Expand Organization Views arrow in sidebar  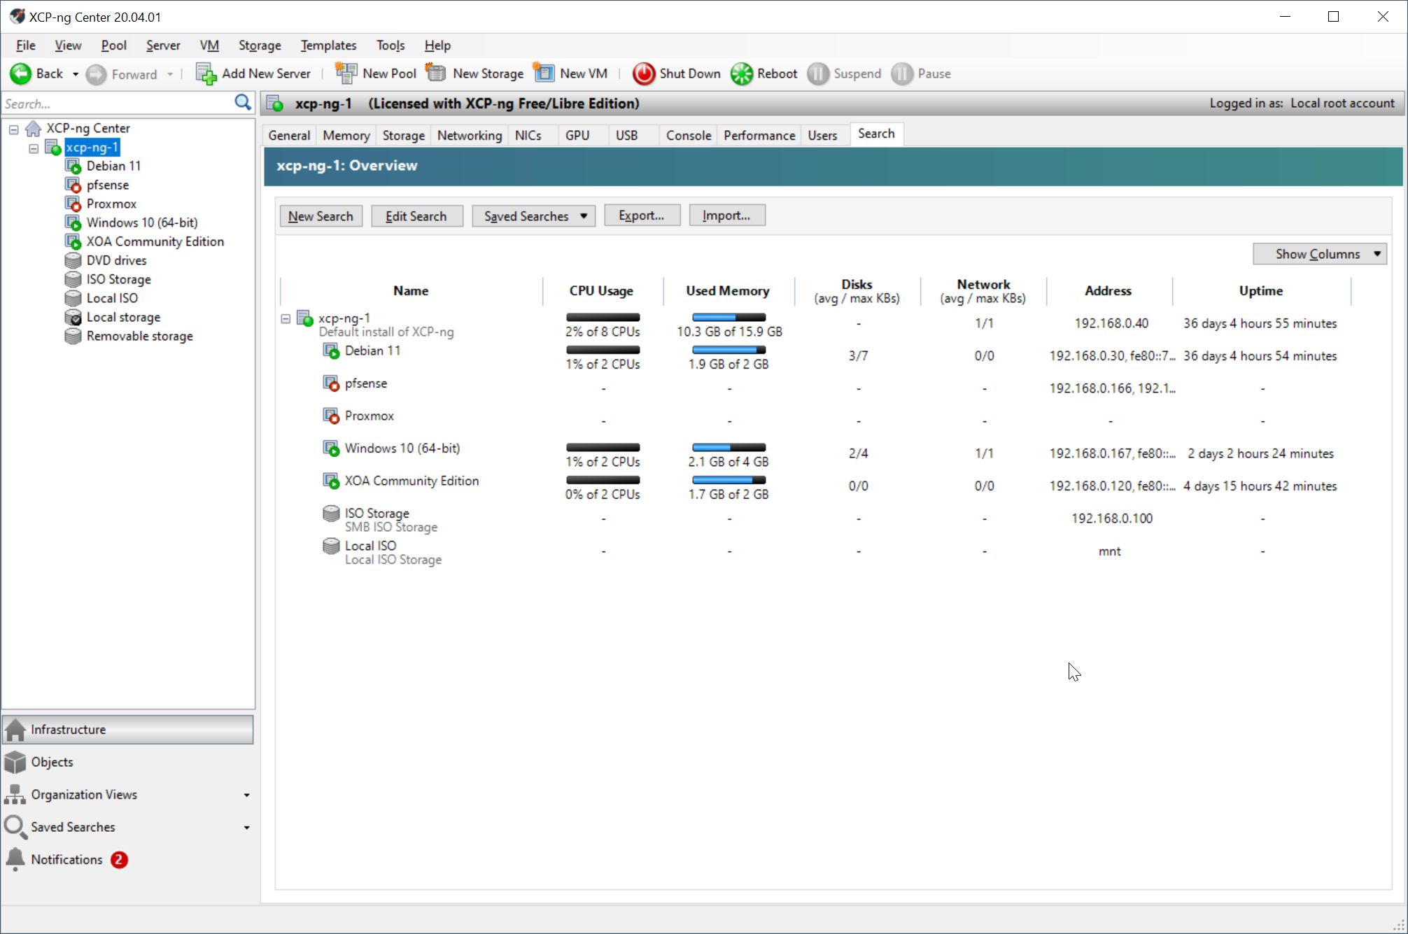246,795
